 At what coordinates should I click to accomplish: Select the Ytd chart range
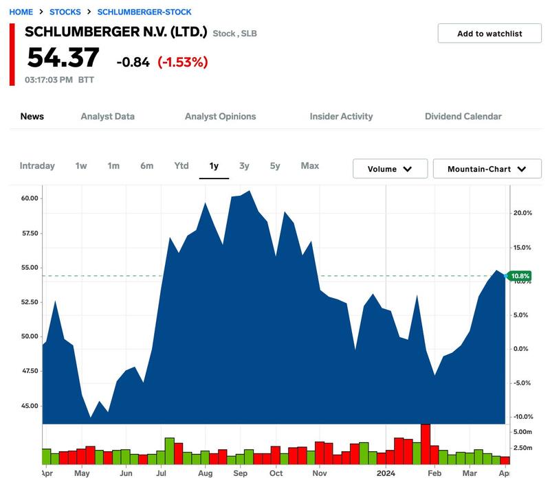click(181, 166)
